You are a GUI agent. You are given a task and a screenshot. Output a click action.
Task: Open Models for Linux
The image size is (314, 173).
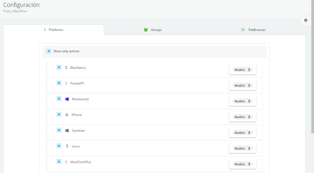pyautogui.click(x=243, y=148)
